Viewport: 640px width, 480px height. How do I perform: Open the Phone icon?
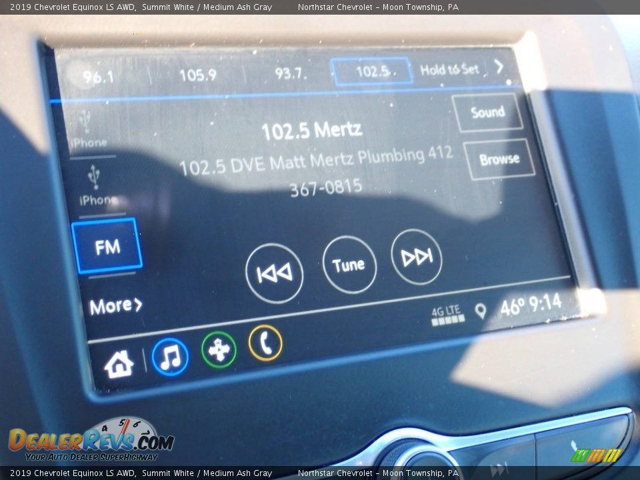[x=265, y=343]
